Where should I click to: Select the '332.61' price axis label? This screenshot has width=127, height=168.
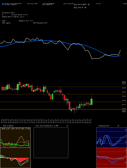tap(124, 100)
